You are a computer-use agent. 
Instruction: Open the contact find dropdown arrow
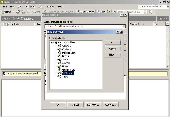[x=145, y=12]
